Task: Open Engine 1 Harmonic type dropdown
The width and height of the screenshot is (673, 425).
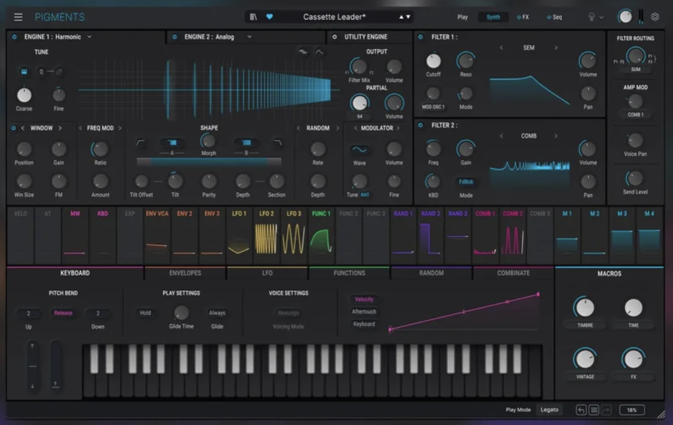Action: [89, 37]
